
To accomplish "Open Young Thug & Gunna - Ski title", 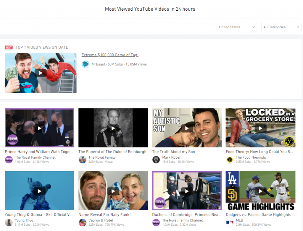I will (39, 214).
